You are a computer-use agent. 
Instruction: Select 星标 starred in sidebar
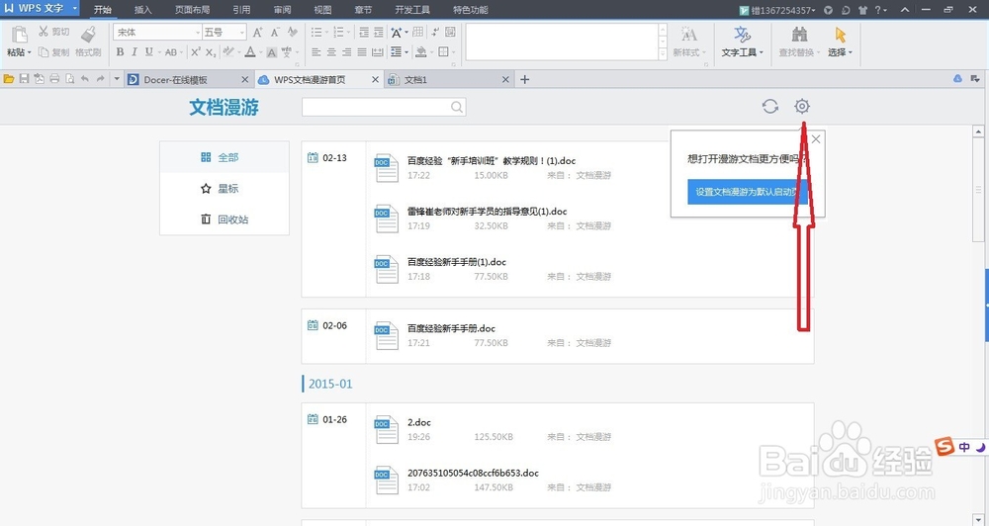click(x=224, y=188)
